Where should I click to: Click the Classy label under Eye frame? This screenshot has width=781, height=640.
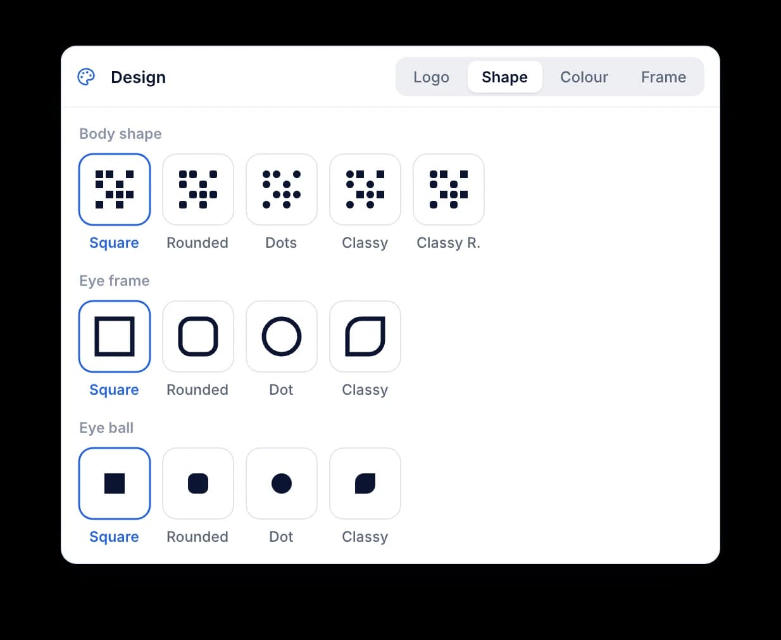coord(365,390)
